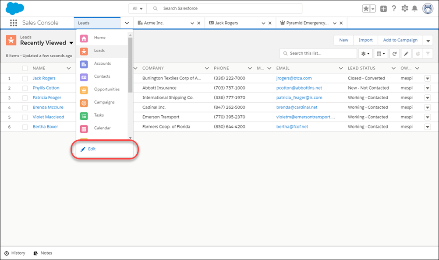
Task: Click the charts icon beside filter
Action: pyautogui.click(x=418, y=54)
